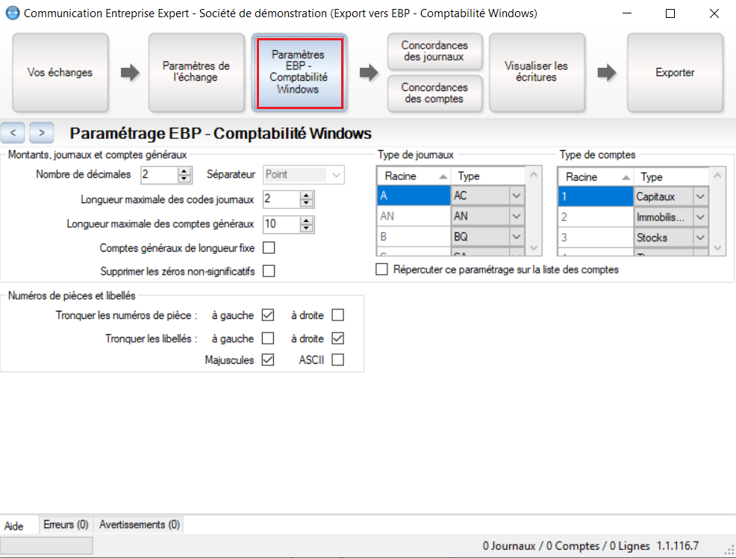Enable Supprimer les zéros non-significatifs
736x558 pixels.
pyautogui.click(x=269, y=271)
